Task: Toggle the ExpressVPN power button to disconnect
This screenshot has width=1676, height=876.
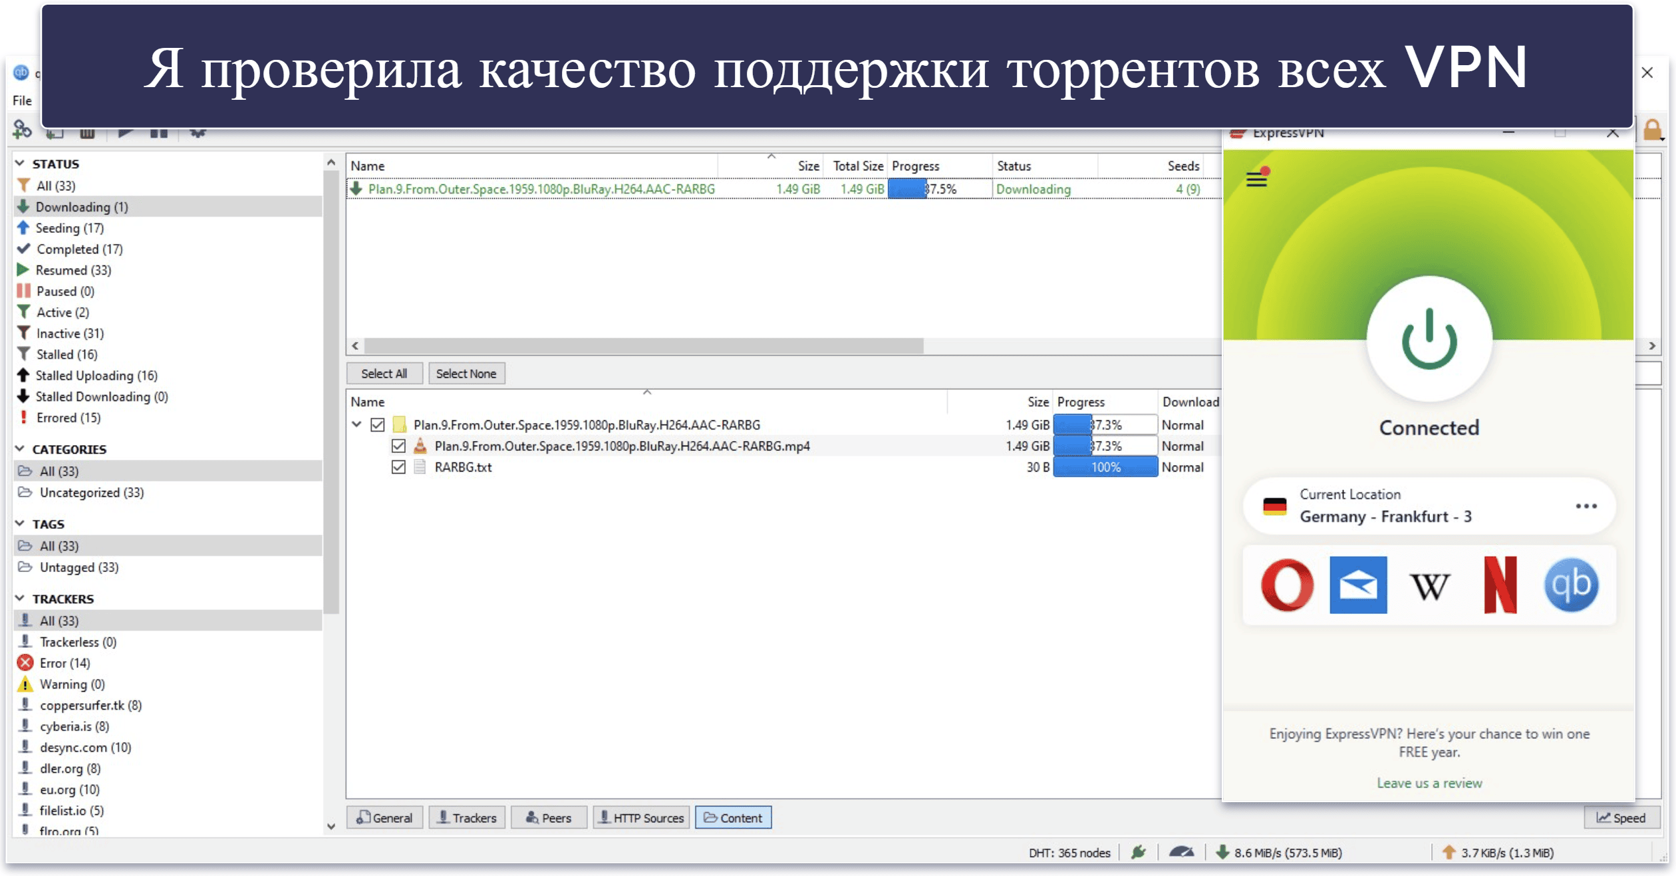Action: coord(1429,339)
